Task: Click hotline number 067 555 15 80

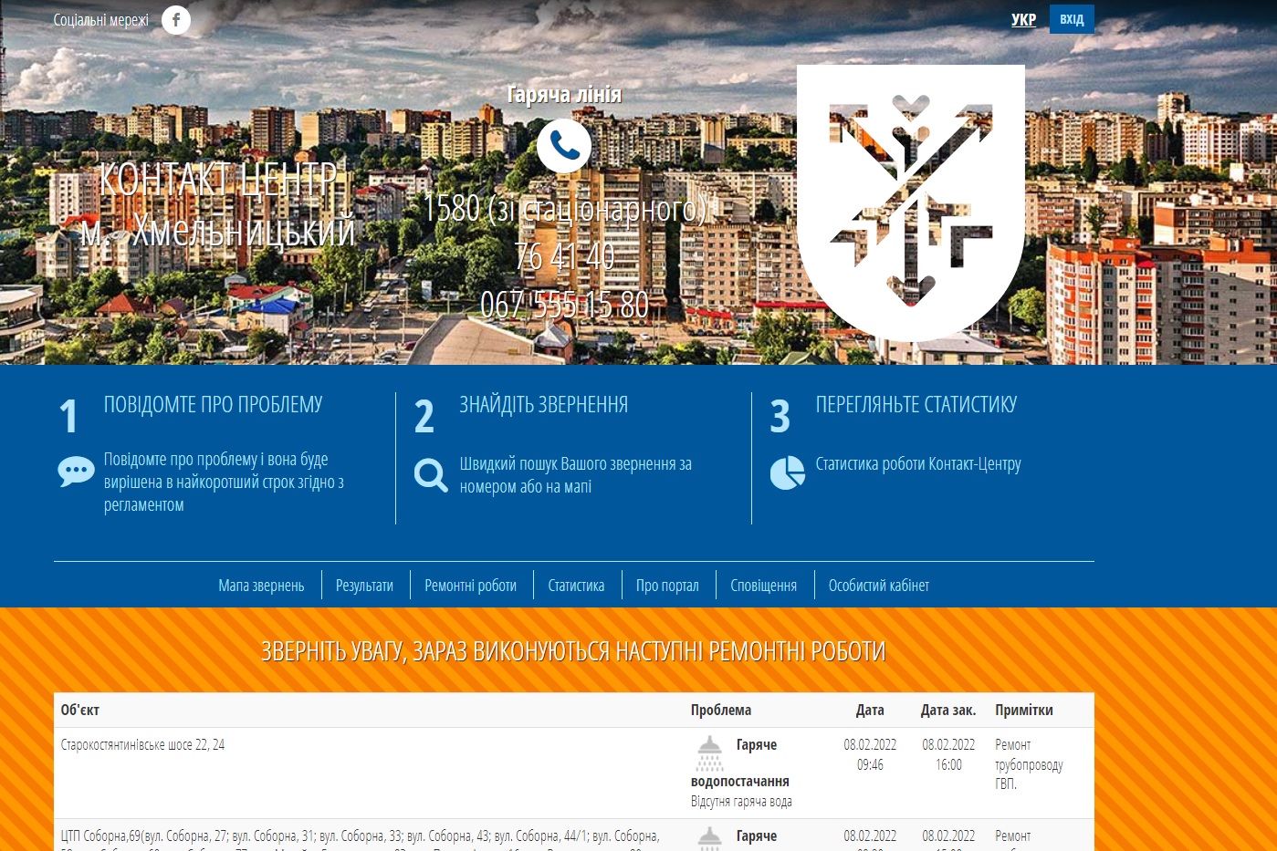Action: point(564,305)
